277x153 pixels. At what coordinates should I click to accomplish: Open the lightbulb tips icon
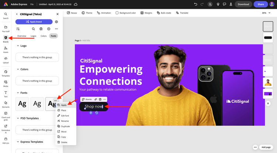(x=218, y=4)
